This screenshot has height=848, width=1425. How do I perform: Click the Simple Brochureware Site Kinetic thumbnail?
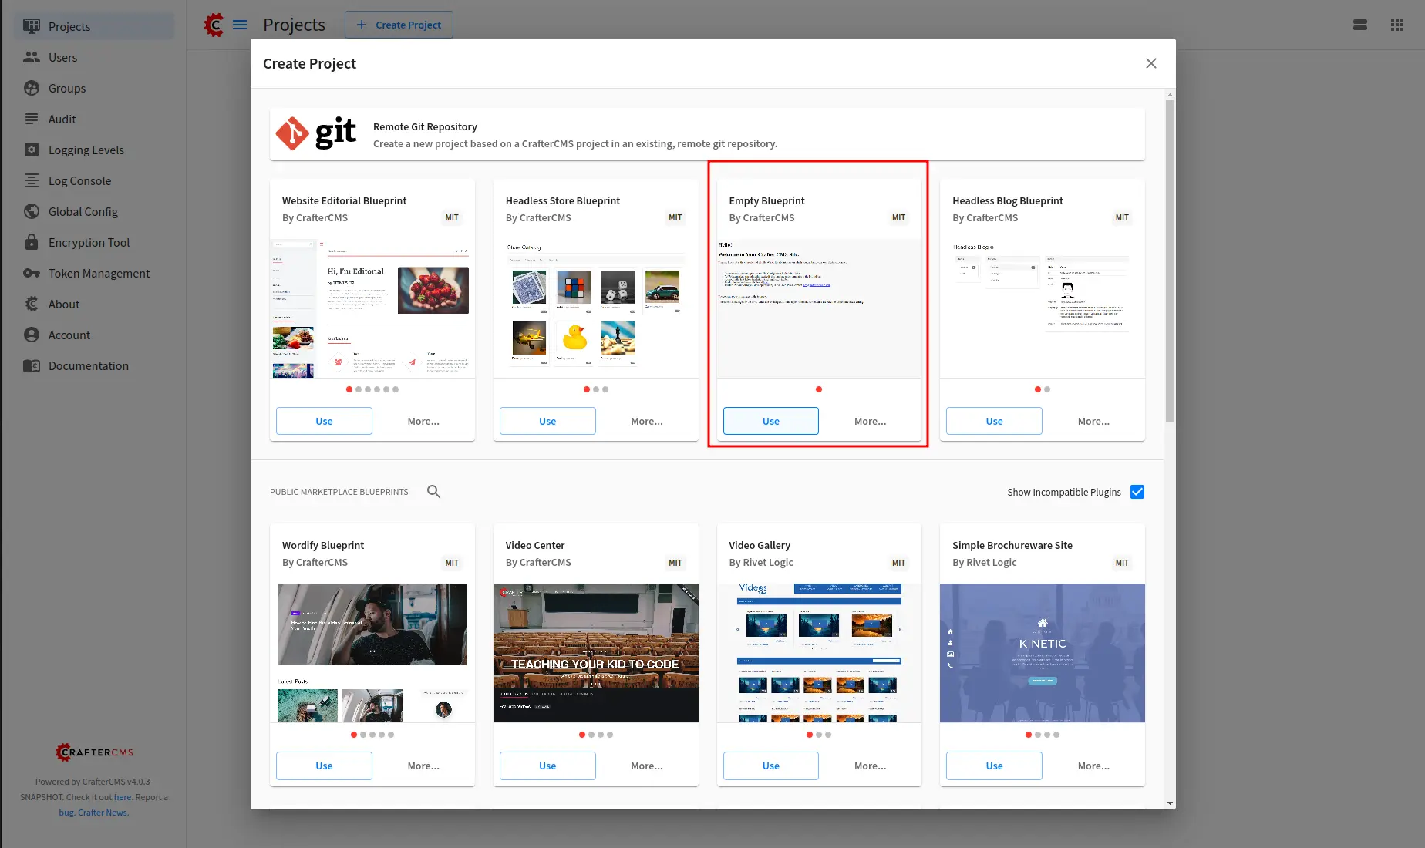pyautogui.click(x=1042, y=652)
